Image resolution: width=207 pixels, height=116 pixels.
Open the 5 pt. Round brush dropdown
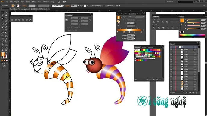63,6
